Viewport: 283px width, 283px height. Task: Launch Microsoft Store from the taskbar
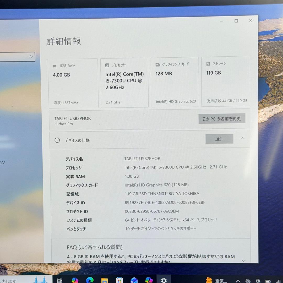(119, 280)
